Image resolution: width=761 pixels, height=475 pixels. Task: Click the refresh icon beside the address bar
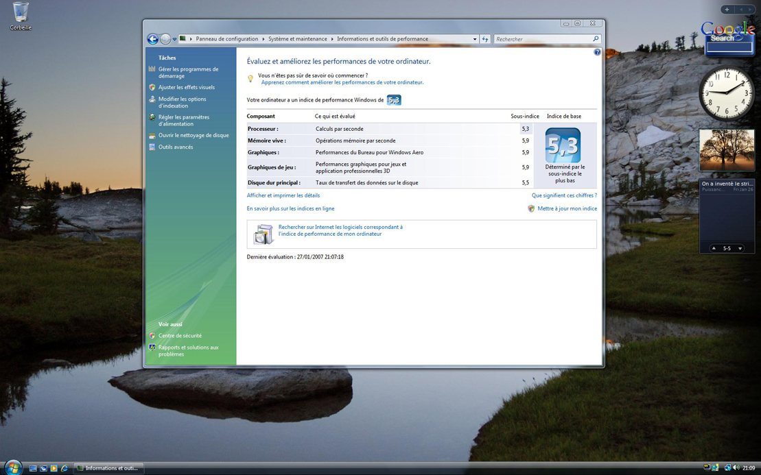485,39
